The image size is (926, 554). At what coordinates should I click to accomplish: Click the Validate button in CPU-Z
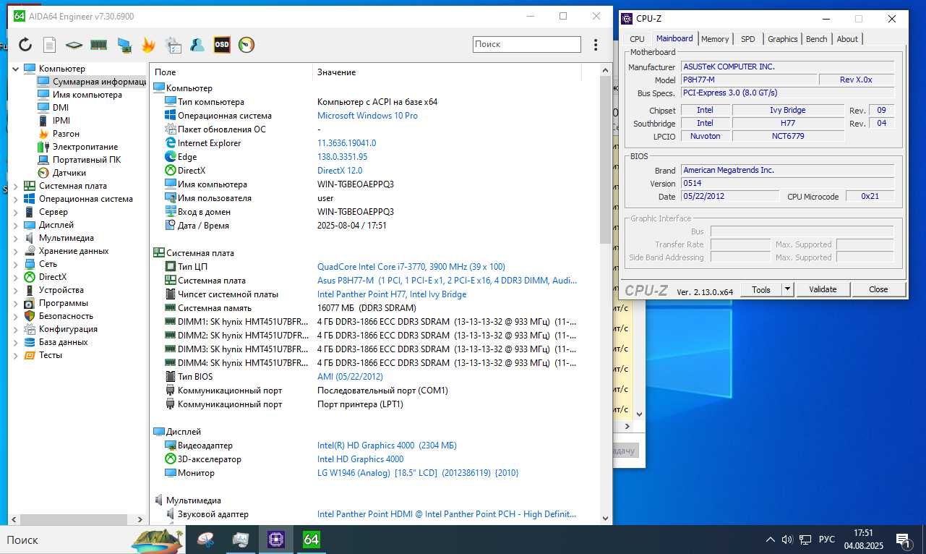(823, 289)
